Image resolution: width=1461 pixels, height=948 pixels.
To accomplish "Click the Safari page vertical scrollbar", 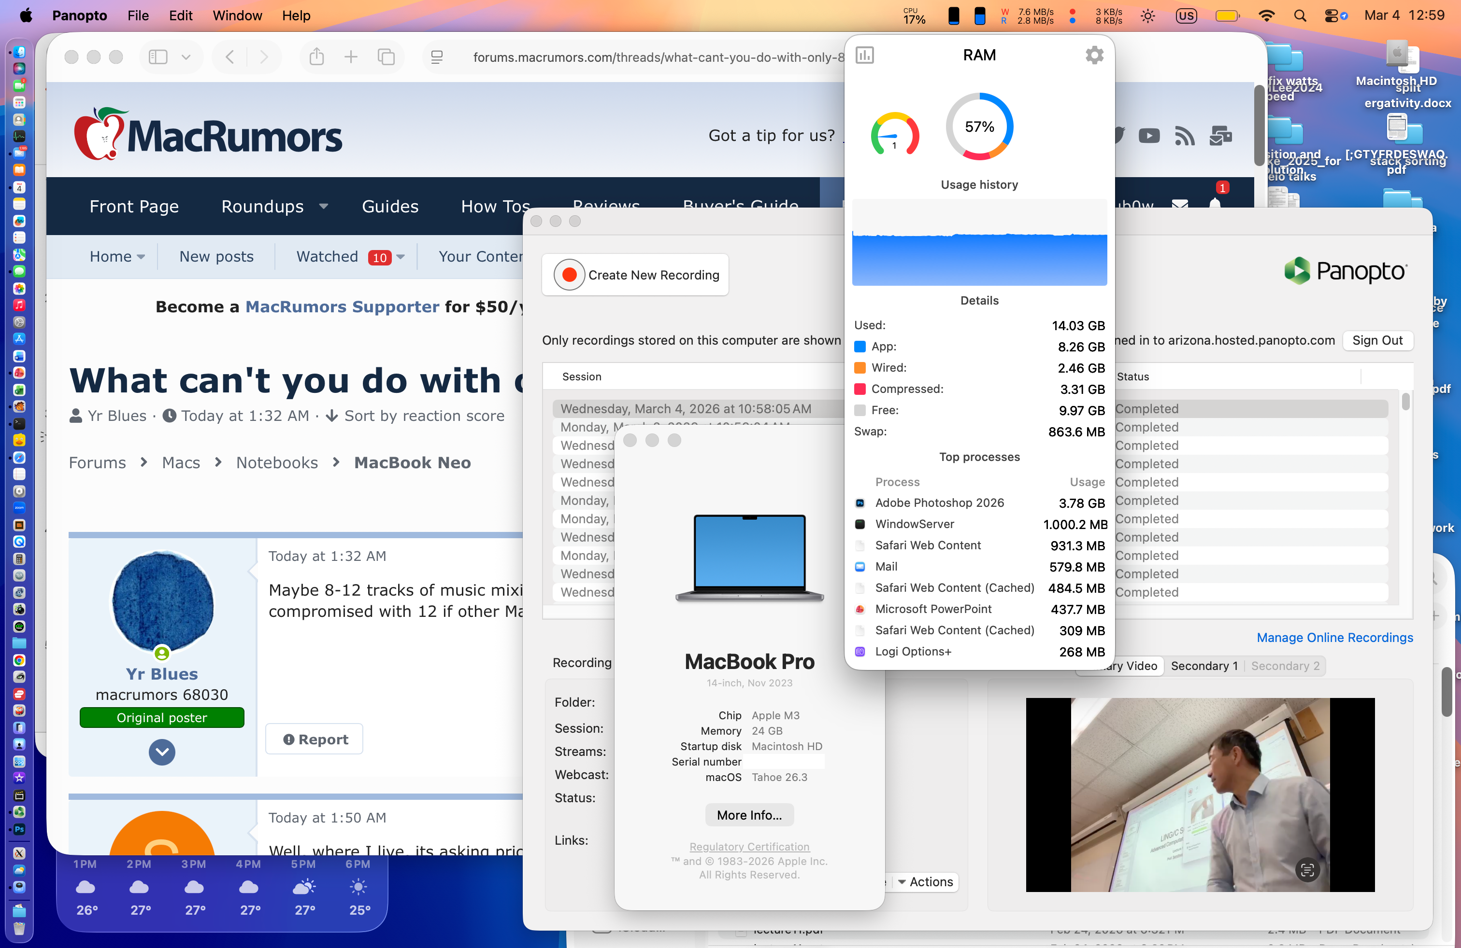I will [1260, 125].
